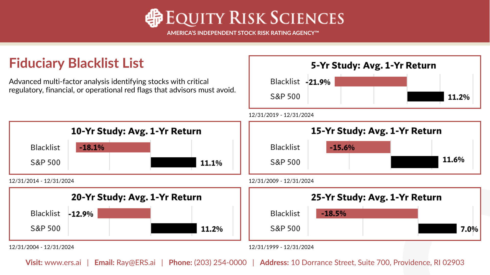490x275 pixels.
Task: Click the black S&P 500 bar in 10-Yr Study
Action: click(173, 162)
